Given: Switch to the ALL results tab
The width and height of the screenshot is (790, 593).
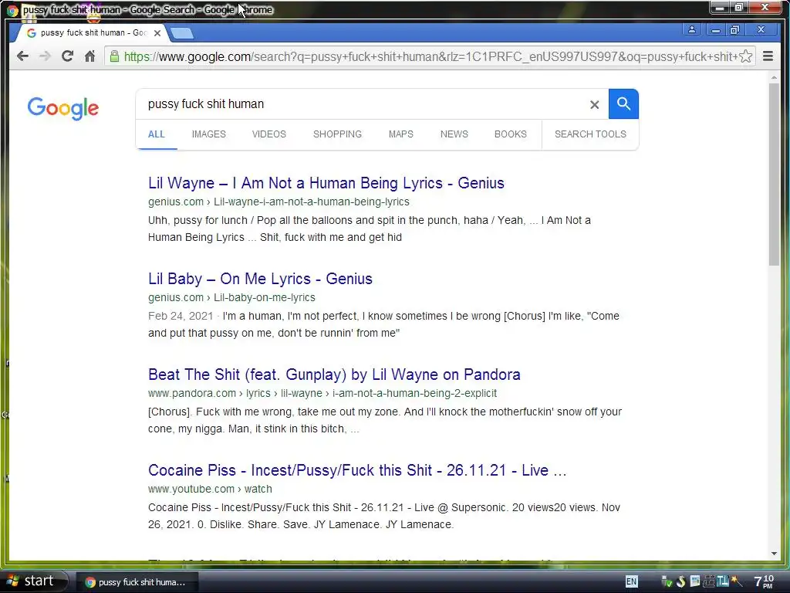Looking at the screenshot, I should pos(156,134).
